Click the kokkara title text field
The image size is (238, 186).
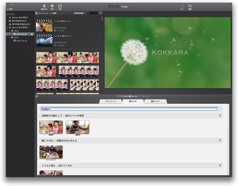click(129, 109)
